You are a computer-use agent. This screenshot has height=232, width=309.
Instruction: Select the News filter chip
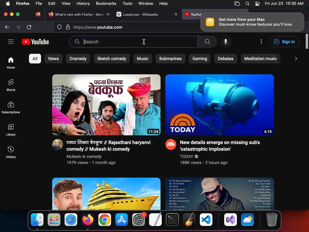tap(53, 59)
